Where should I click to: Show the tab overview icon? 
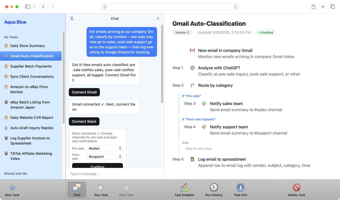pos(333,7)
